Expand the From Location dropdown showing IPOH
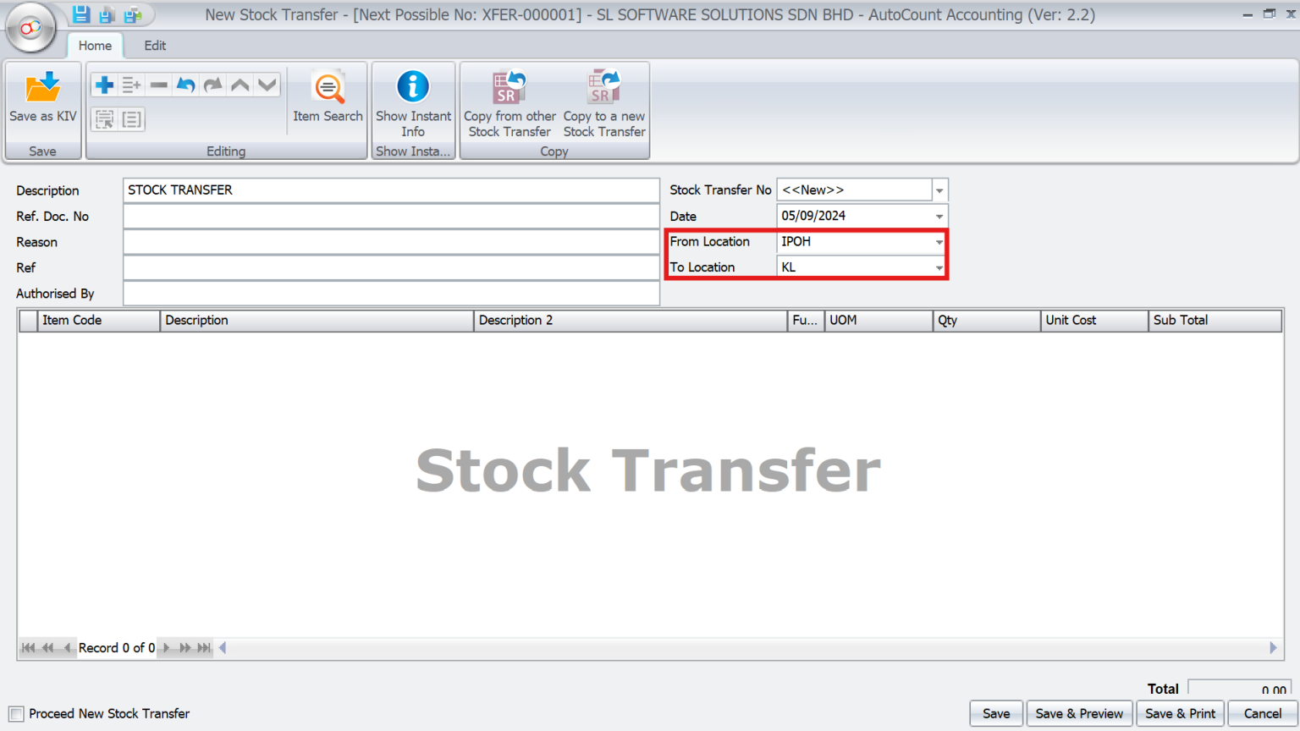 click(x=939, y=242)
